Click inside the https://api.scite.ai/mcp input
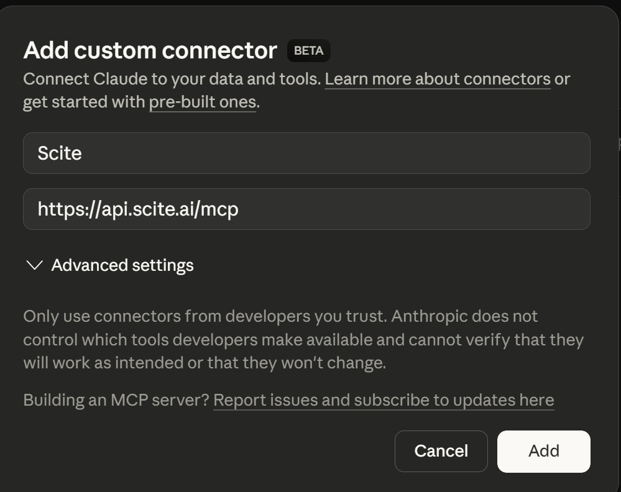Viewport: 621px width, 492px height. tap(307, 209)
